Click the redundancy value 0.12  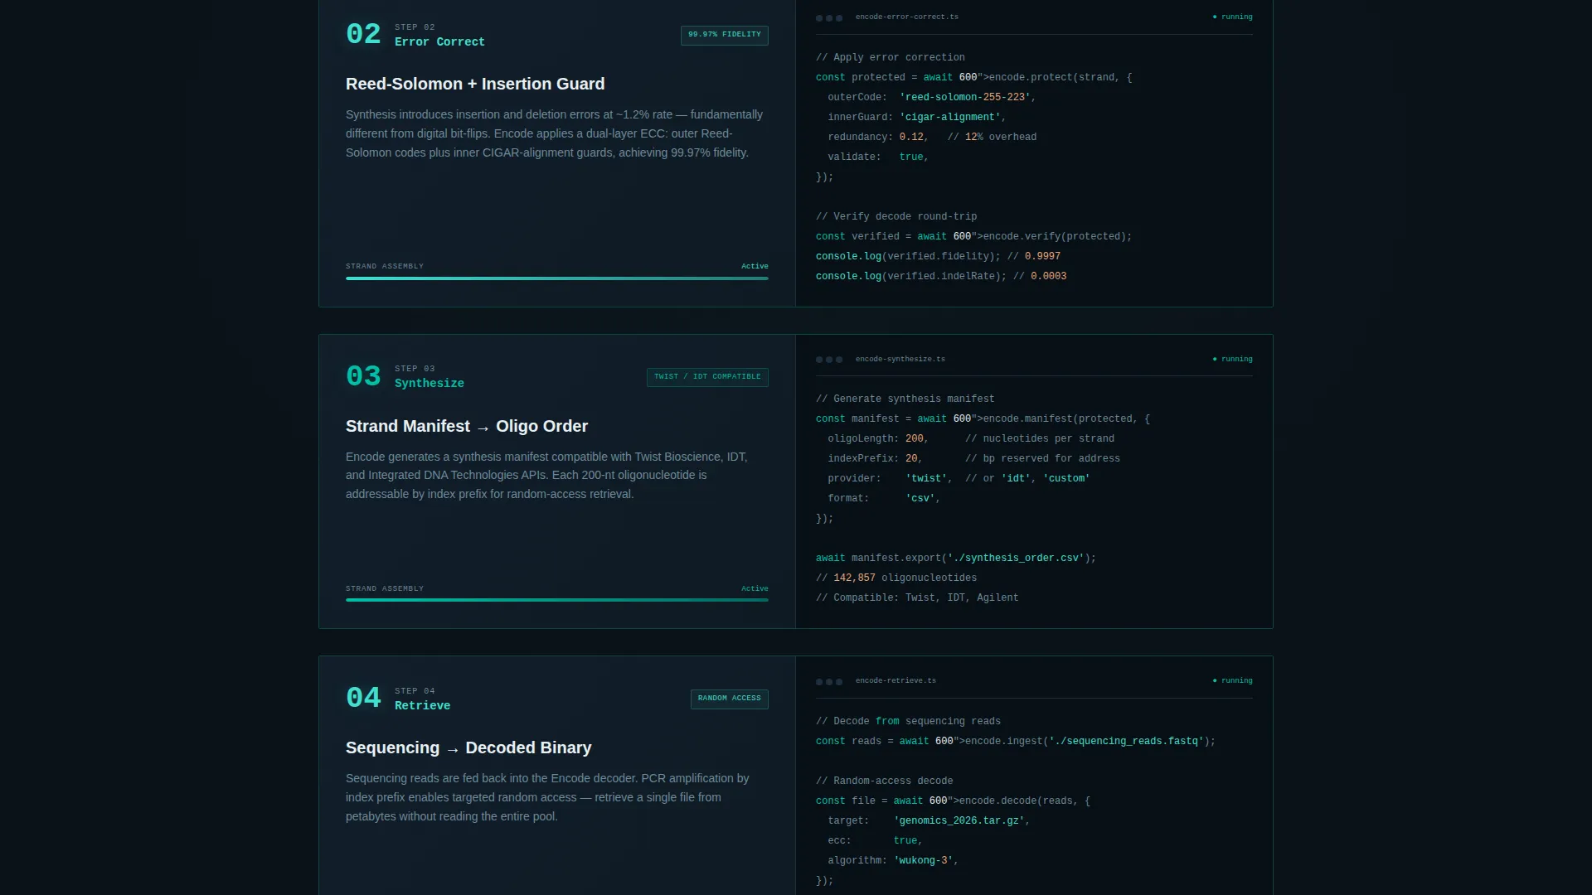(911, 138)
